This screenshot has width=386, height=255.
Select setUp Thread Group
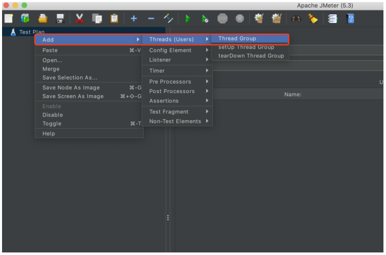click(x=250, y=47)
